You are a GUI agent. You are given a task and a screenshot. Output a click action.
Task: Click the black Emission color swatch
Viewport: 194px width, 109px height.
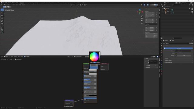93,95
